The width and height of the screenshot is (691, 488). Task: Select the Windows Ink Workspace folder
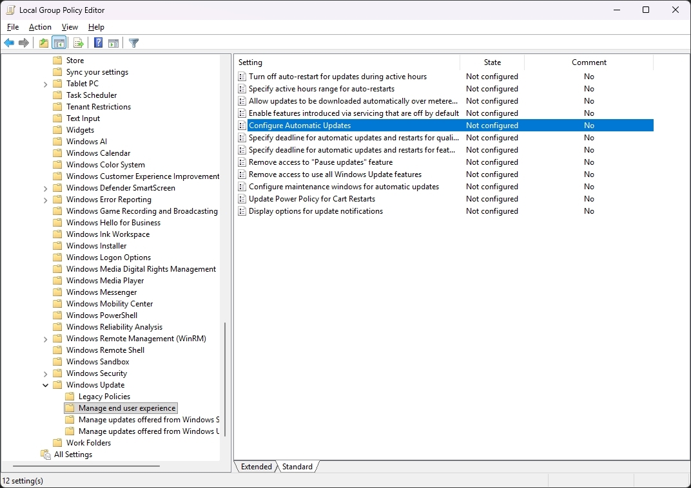coord(108,234)
